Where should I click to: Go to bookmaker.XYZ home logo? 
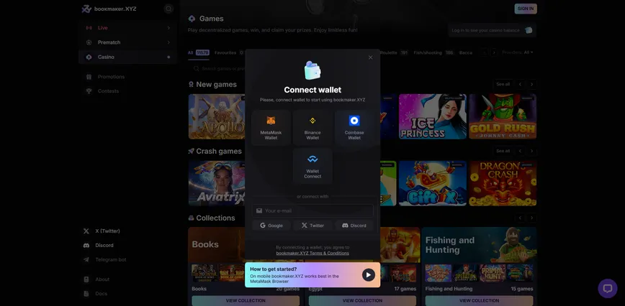[109, 9]
